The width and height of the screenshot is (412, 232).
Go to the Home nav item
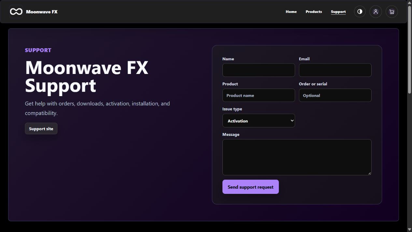(x=291, y=12)
